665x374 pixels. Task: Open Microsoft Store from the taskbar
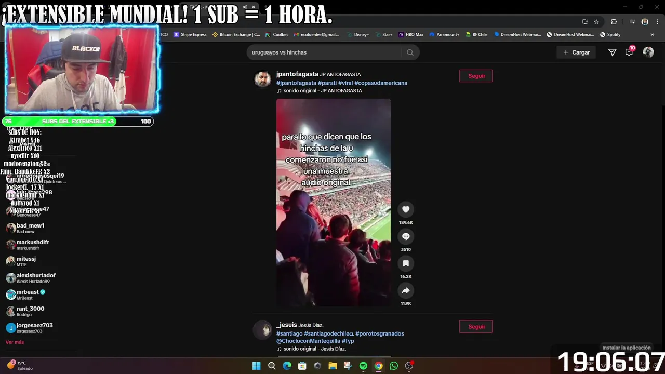coord(302,366)
